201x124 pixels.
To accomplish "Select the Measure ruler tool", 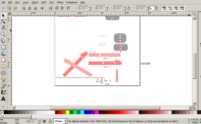I will [3, 41].
